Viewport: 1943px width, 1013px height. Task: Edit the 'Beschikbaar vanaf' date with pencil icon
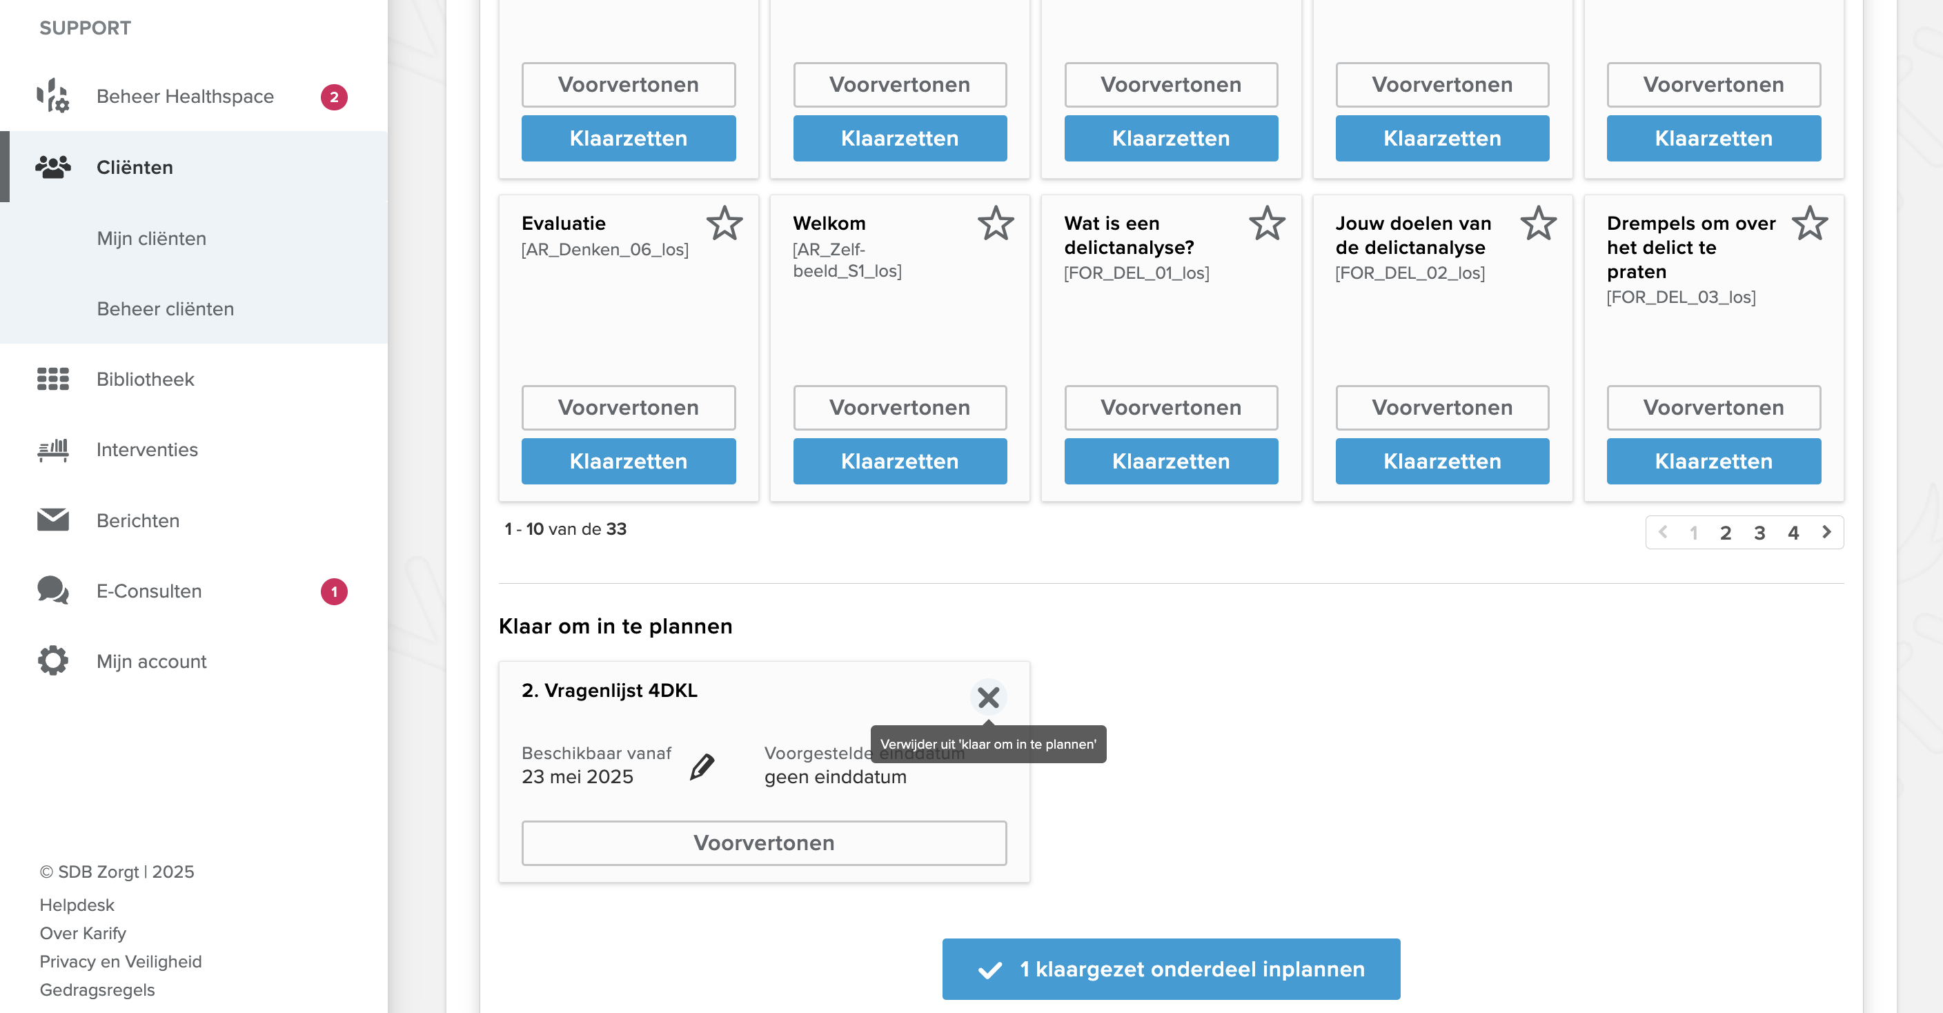[702, 767]
